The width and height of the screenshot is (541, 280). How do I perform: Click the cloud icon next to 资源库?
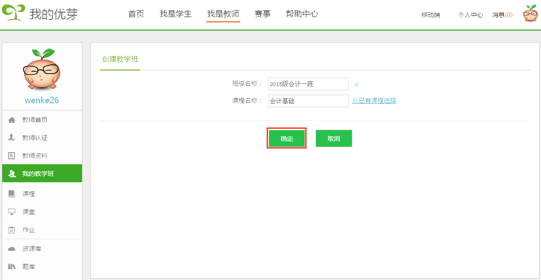pos(12,249)
